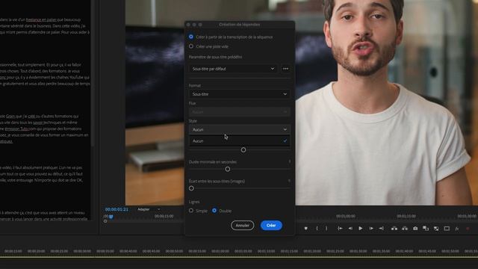Viewport: 478px width, 269px height.
Task: Pick the checked 'Aucun' entry in style list
Action: 239,141
